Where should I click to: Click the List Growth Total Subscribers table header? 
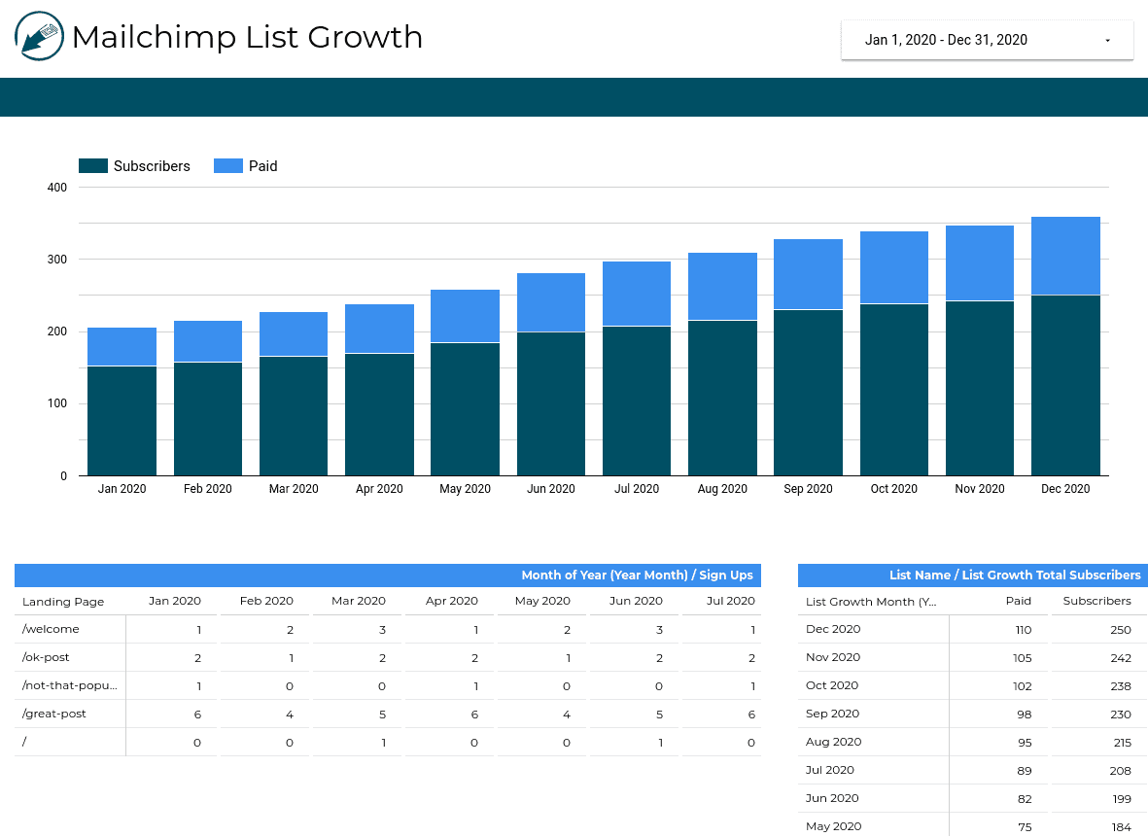(973, 575)
